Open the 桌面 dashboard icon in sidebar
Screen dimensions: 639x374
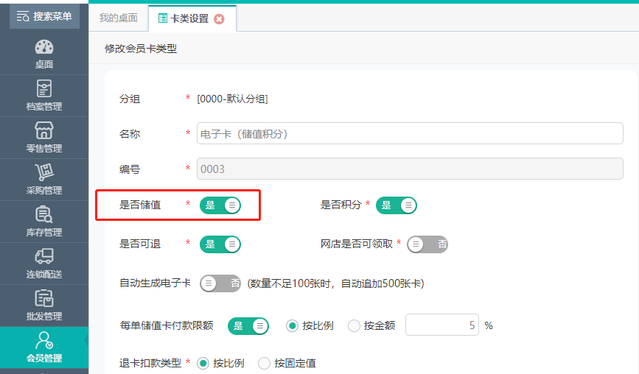pyautogui.click(x=44, y=47)
